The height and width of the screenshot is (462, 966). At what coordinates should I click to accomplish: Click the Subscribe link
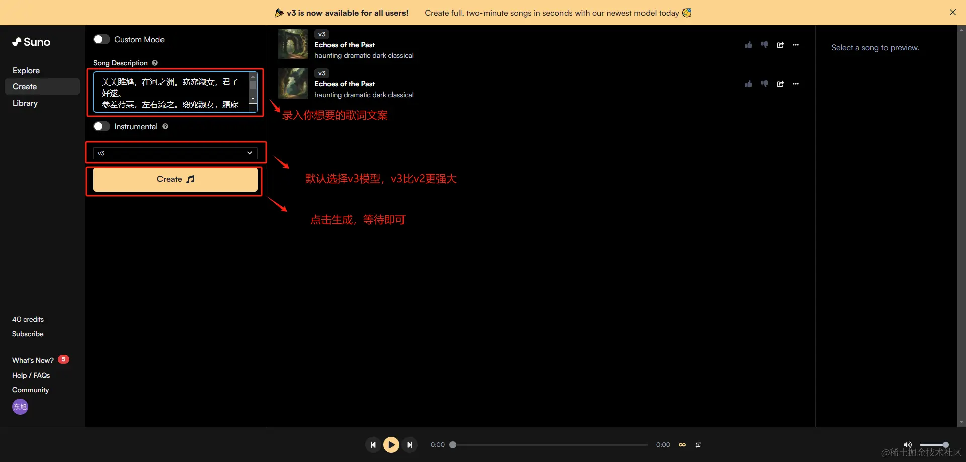tap(28, 334)
